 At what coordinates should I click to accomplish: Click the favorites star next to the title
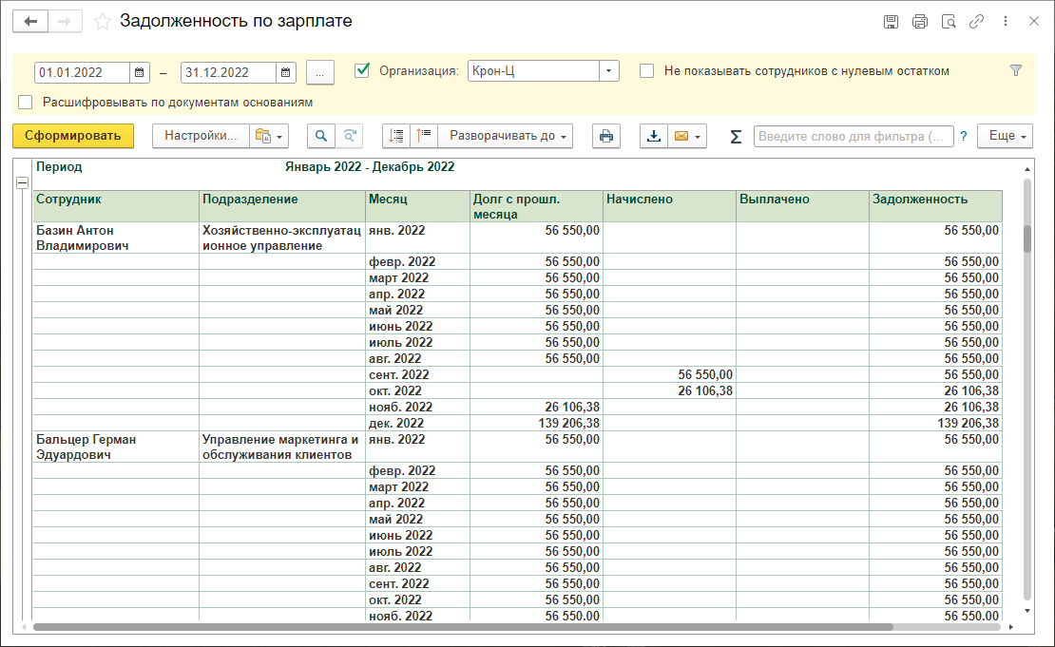[103, 22]
